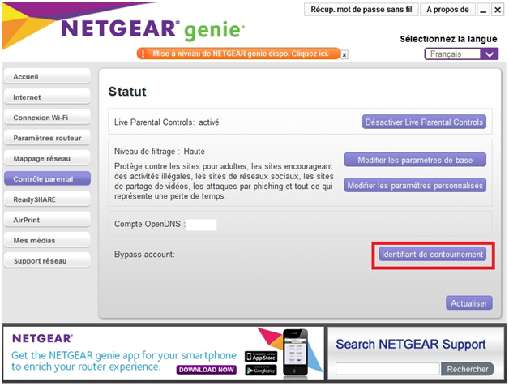
Task: Click Modifier les paramètres personnalisés
Action: coord(415,185)
